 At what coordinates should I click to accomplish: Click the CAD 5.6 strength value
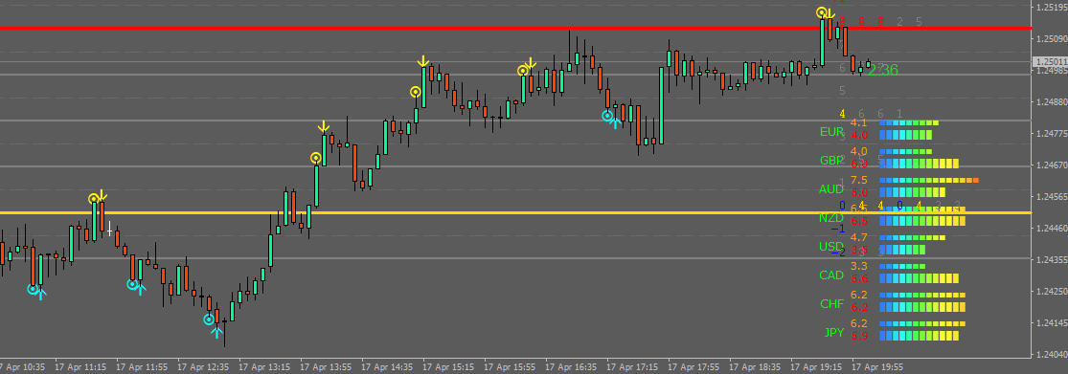pyautogui.click(x=859, y=278)
